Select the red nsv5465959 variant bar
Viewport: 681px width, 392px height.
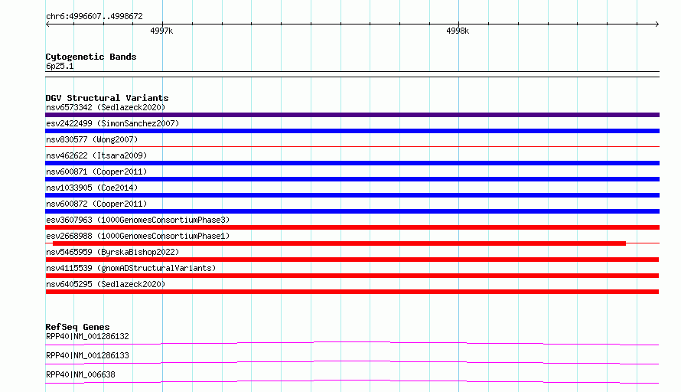[352, 260]
